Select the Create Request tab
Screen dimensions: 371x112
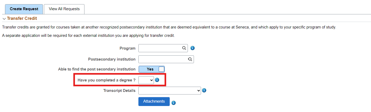[x=24, y=9]
